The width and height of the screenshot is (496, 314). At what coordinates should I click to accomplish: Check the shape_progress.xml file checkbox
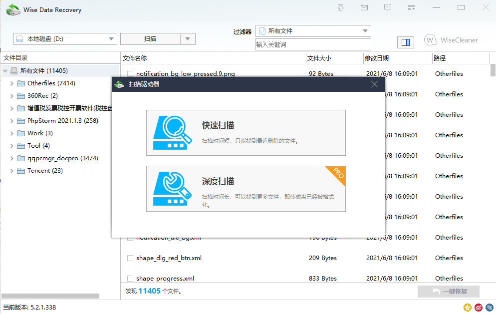click(x=130, y=278)
